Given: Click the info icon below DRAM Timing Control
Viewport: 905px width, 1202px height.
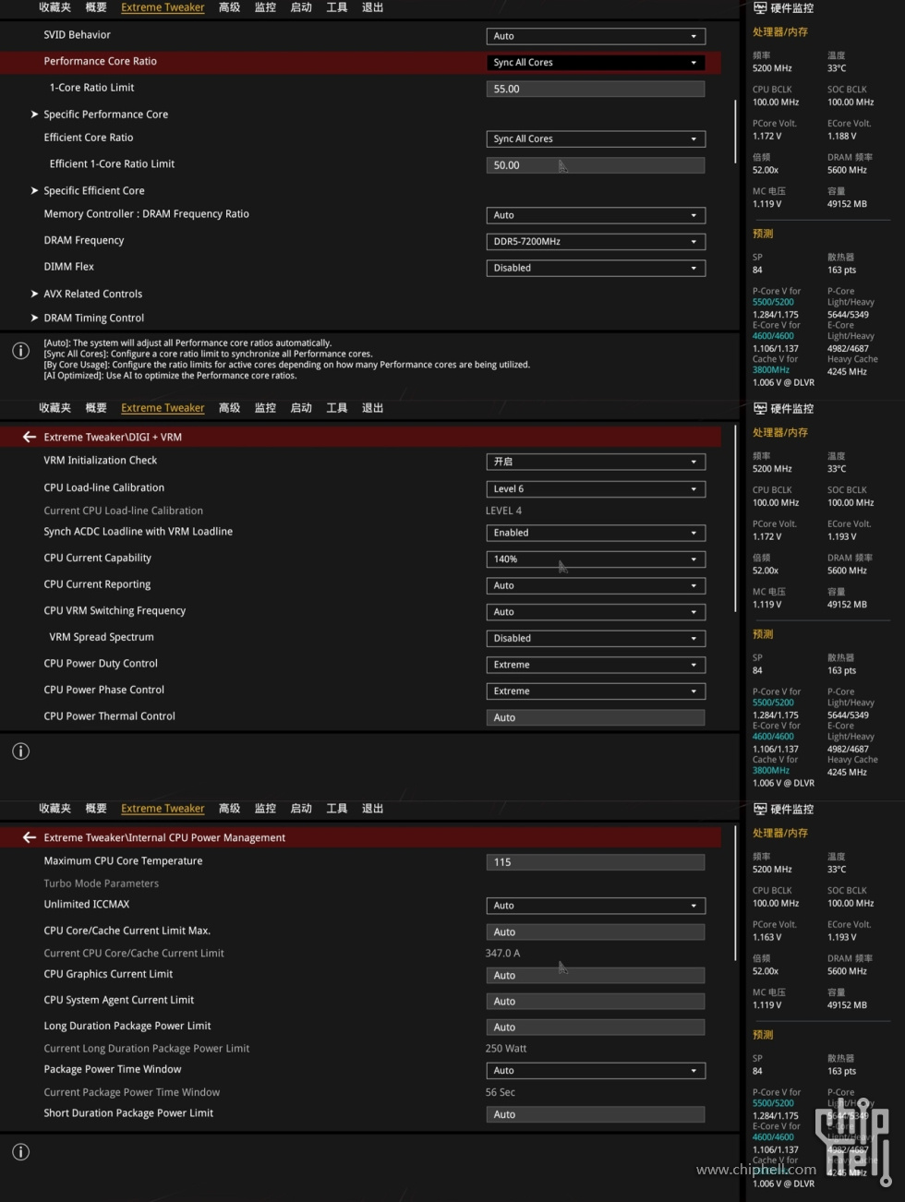Looking at the screenshot, I should [20, 351].
